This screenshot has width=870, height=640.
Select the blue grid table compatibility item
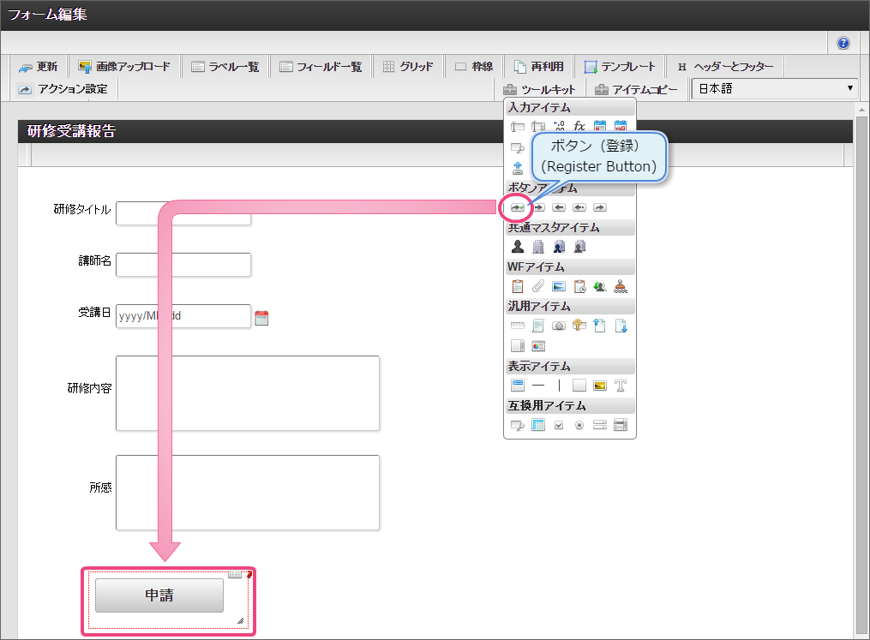tap(538, 425)
